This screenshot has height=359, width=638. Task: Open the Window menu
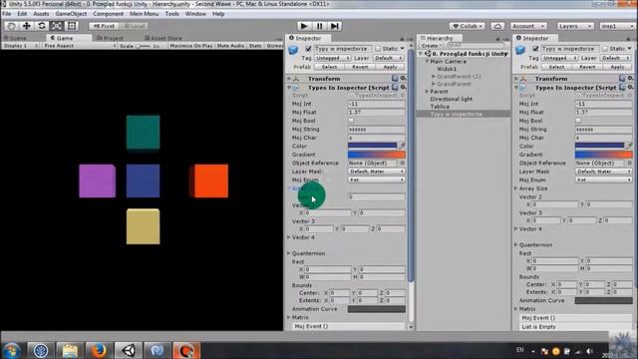195,14
